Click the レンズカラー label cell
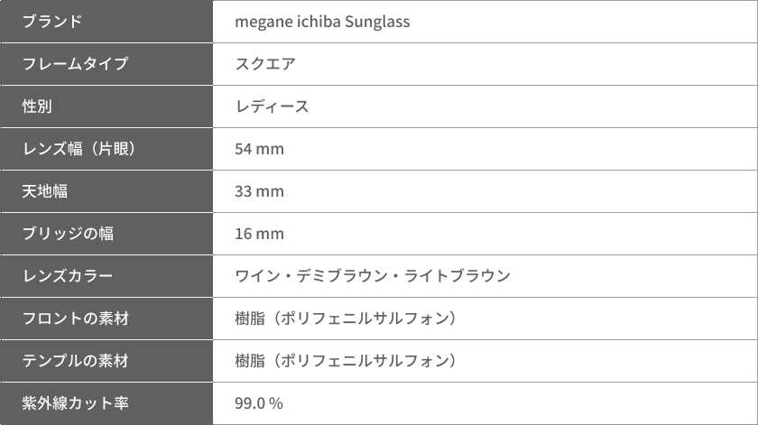 pos(106,276)
